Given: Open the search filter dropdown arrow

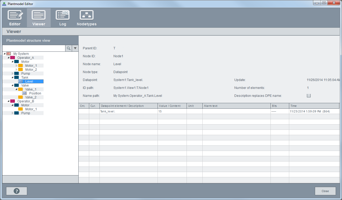Looking at the screenshot, I should point(75,48).
